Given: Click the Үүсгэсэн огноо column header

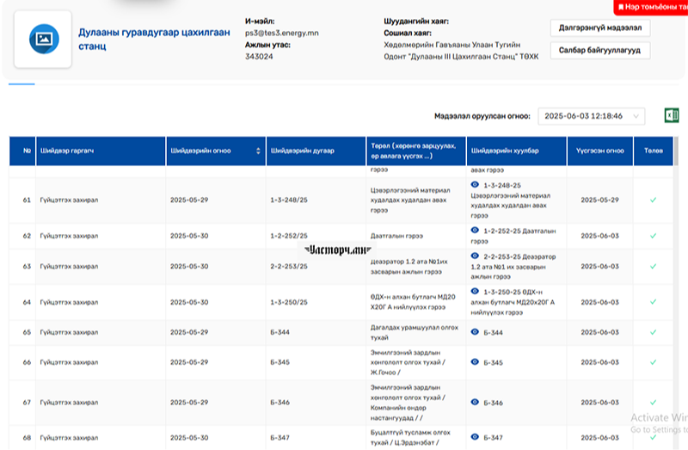Looking at the screenshot, I should click(599, 151).
